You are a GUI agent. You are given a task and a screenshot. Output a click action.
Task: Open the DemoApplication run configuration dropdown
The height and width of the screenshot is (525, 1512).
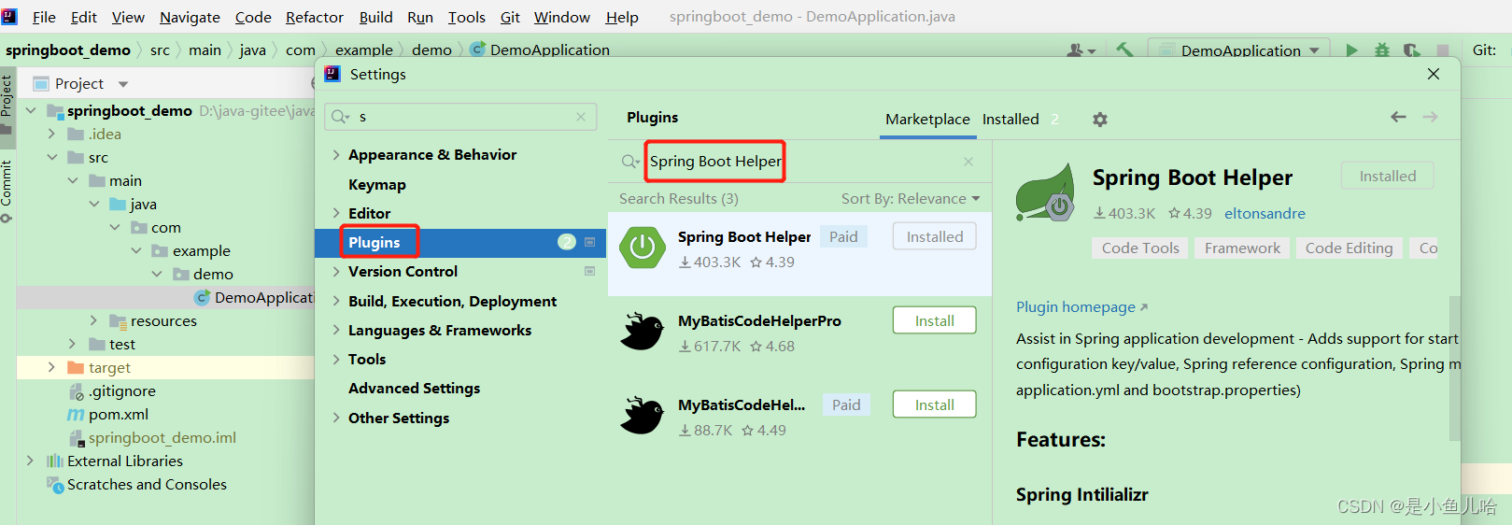1240,50
